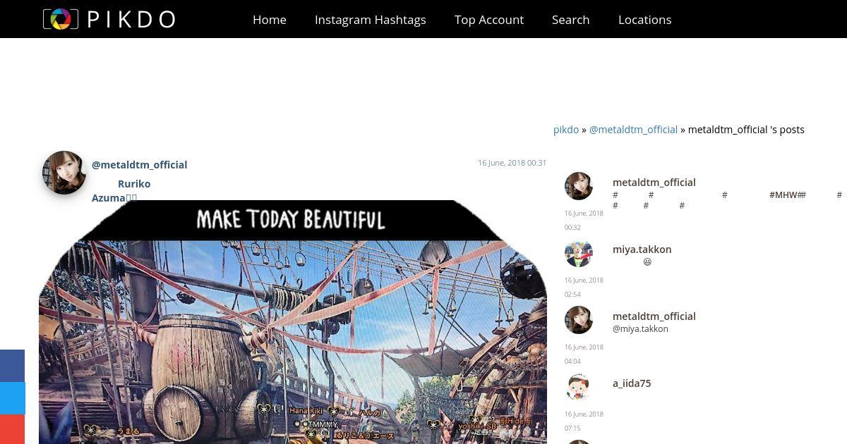Click a_iida75 commenter avatar
Screen dimensions: 847x444
(x=579, y=387)
